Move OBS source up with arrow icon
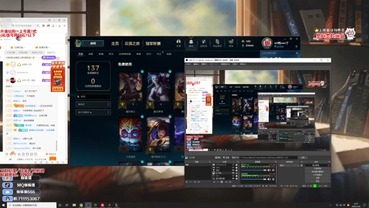The height and width of the screenshot is (208, 369). click(x=226, y=182)
